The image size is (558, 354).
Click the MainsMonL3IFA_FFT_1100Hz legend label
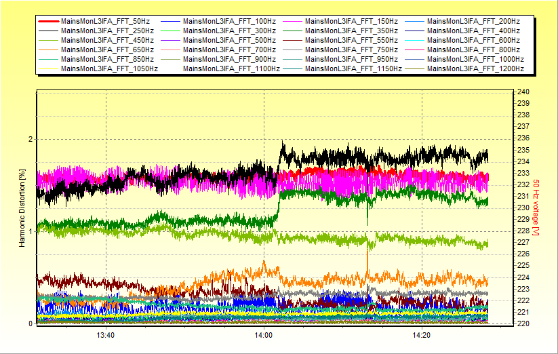click(231, 69)
